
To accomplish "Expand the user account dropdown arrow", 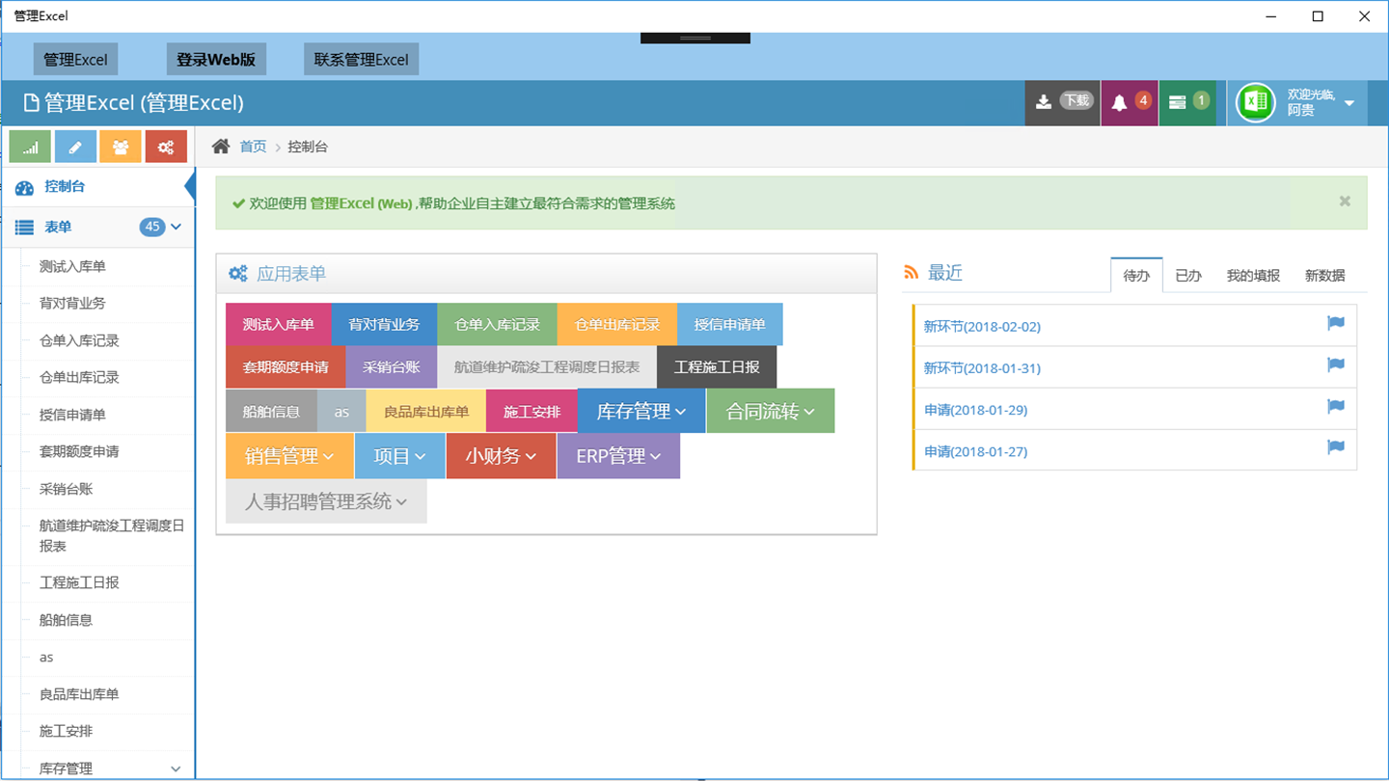I will (x=1349, y=103).
